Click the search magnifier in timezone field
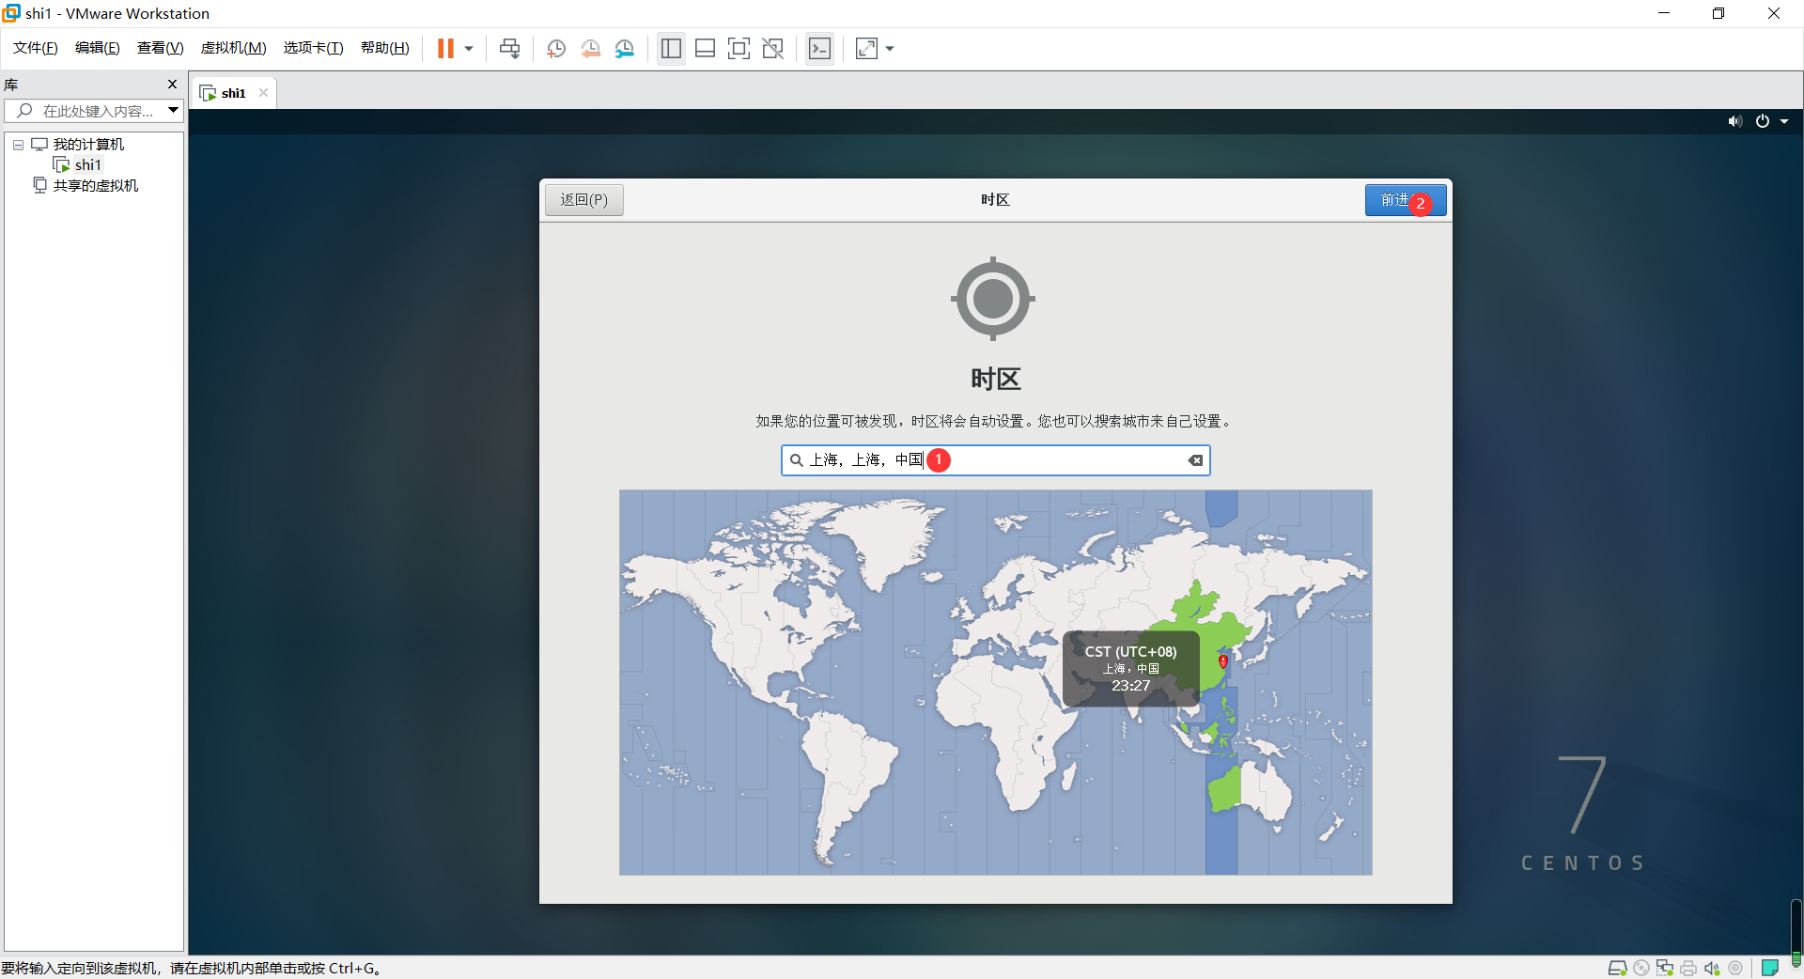 [796, 460]
